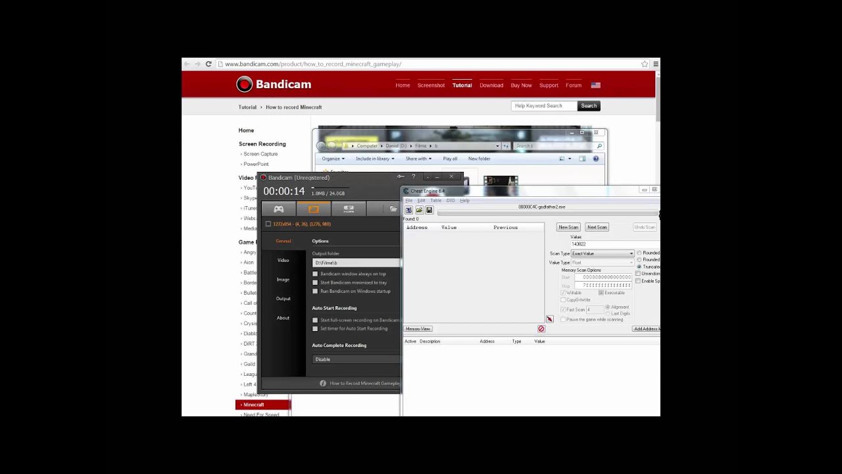Click the Help Keyword Search field

(x=544, y=105)
